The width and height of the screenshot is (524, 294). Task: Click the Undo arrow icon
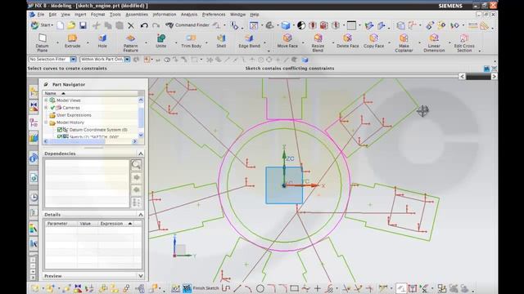[x=144, y=25]
